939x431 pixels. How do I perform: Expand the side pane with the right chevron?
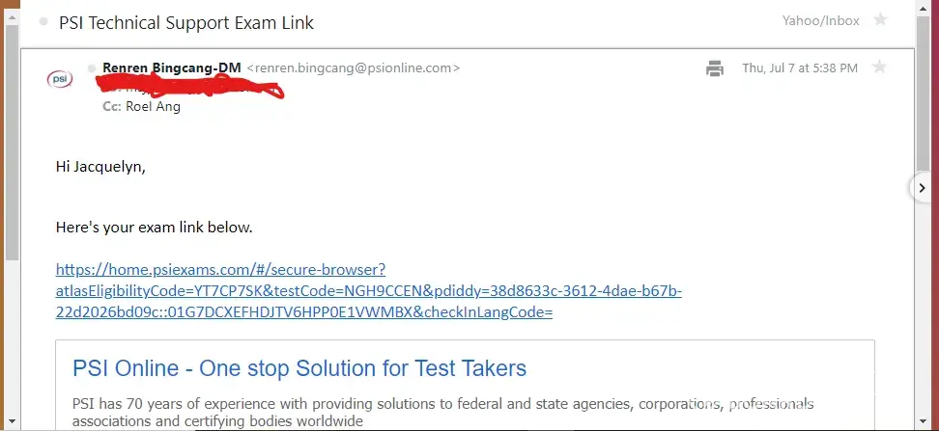click(922, 188)
